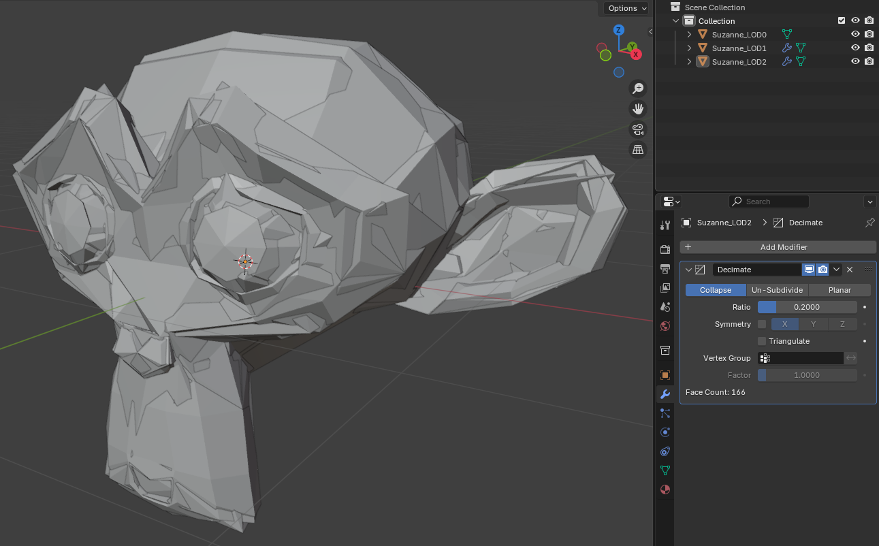Collapse the Decimate modifier panel
Screen dimensions: 879x546
[x=688, y=270]
